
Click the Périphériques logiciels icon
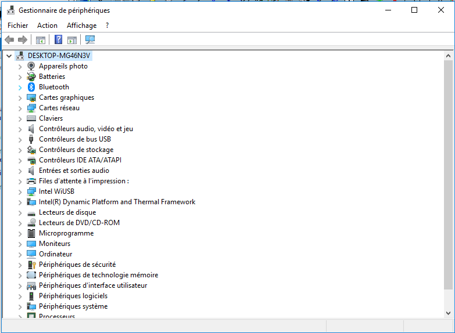(x=31, y=296)
